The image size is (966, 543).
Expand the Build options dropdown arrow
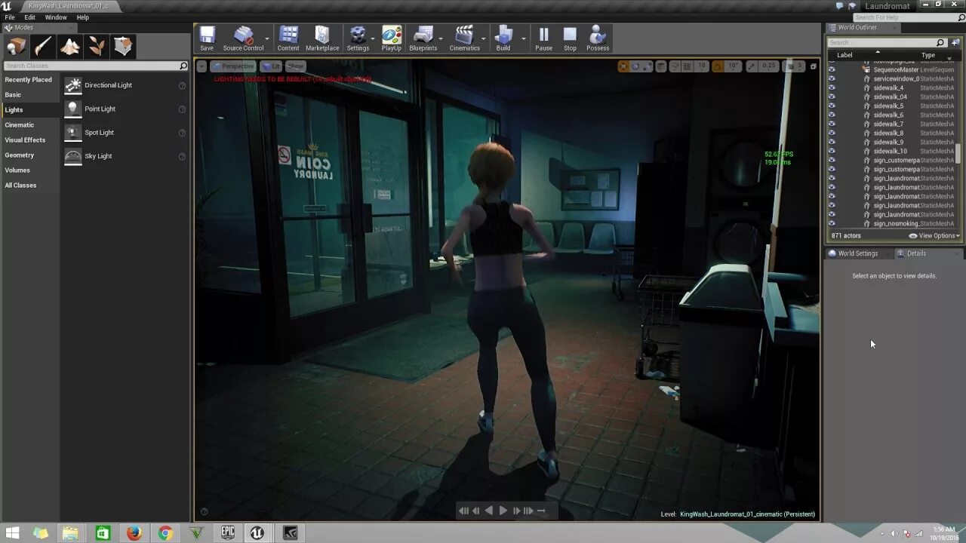point(524,38)
